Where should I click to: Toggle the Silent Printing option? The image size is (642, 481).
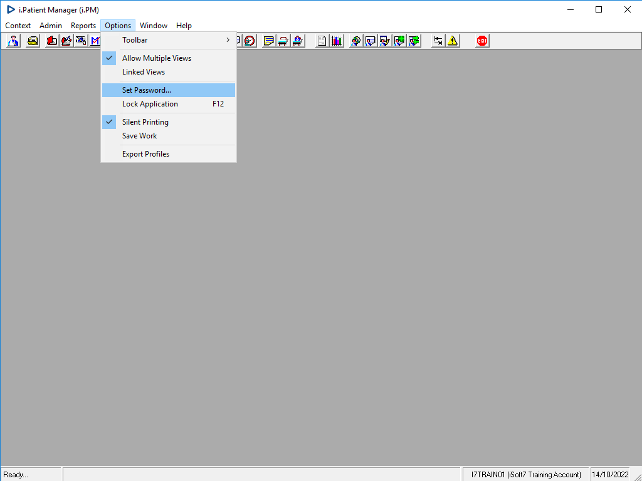(x=168, y=122)
